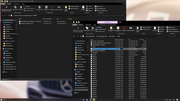The width and height of the screenshot is (180, 101).
Task: Select version text file in GTAV window
Action: tap(94, 55)
